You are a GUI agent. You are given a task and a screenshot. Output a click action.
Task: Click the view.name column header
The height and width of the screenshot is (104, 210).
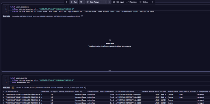point(45,91)
